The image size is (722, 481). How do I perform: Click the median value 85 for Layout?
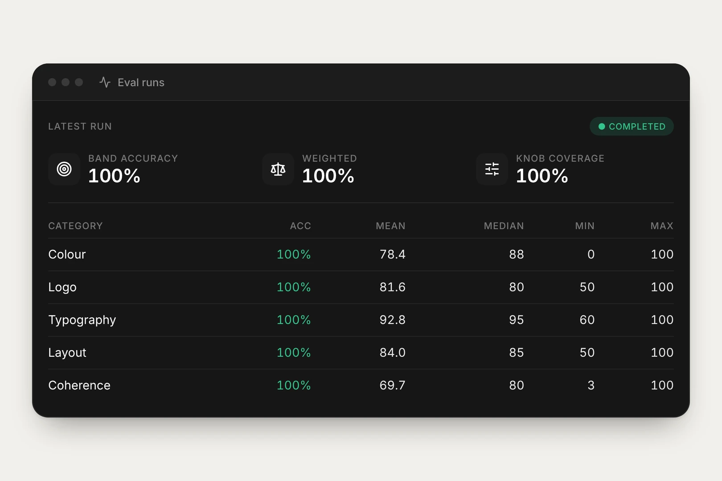click(x=517, y=353)
